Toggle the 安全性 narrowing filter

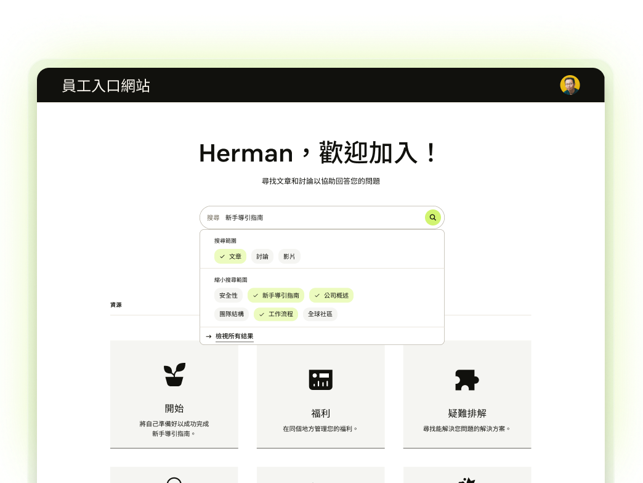[x=228, y=295]
